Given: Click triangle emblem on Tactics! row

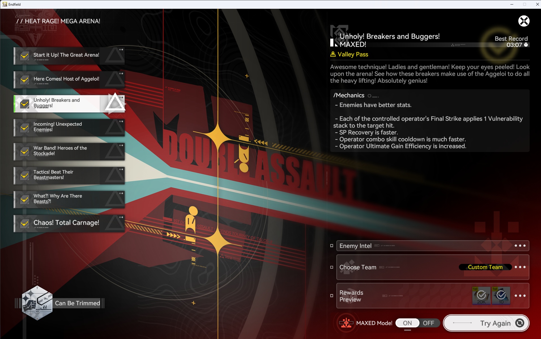Looking at the screenshot, I should (x=114, y=175).
